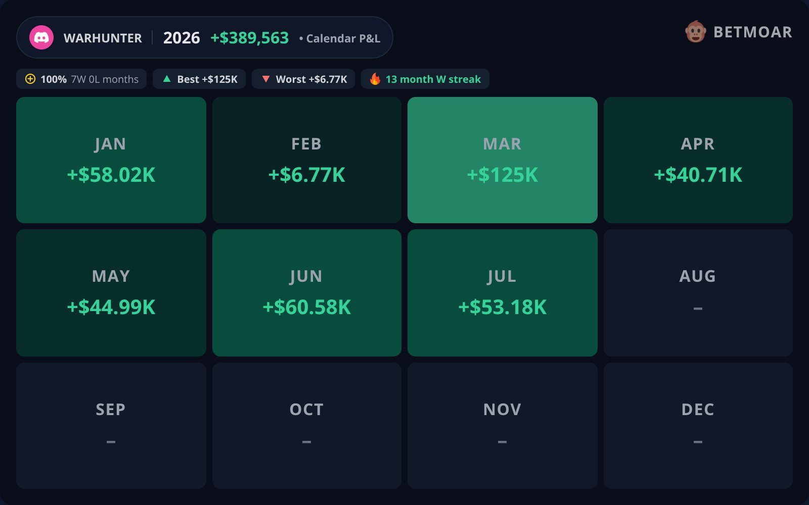Click the empty DEC month tile
Image resolution: width=809 pixels, height=505 pixels.
(698, 426)
